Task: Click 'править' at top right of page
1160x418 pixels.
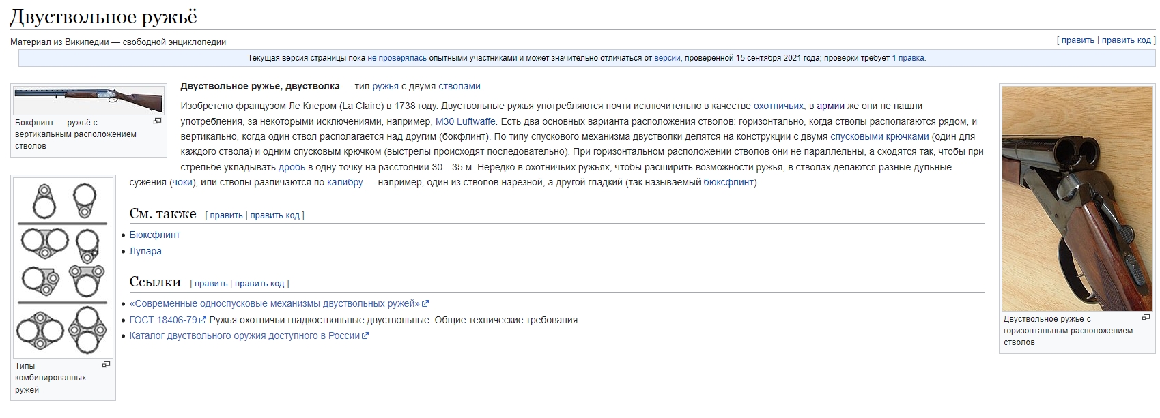Action: (x=1077, y=40)
